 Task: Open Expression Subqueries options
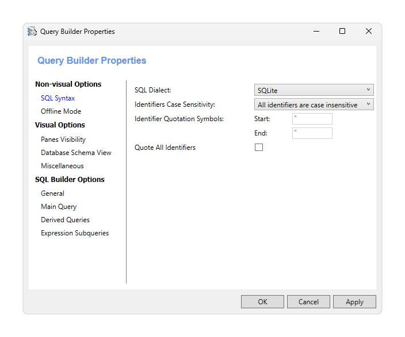click(75, 233)
